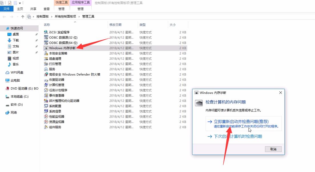This screenshot has width=315, height=172.
Task: Open 视频 folder in sidebar
Action: [16, 58]
